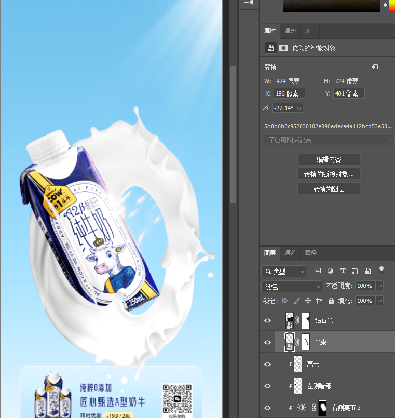Lock layer position move icon
The image size is (395, 418).
(x=308, y=301)
